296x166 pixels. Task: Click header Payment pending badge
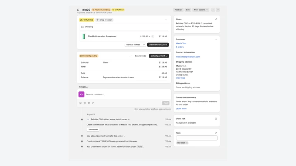[101, 10]
